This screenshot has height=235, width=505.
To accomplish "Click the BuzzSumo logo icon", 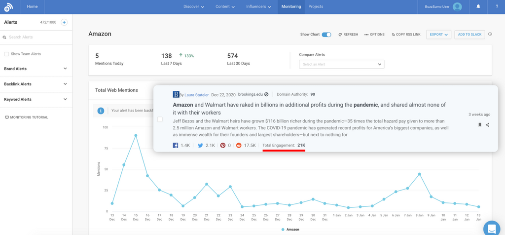I will click(x=8, y=7).
